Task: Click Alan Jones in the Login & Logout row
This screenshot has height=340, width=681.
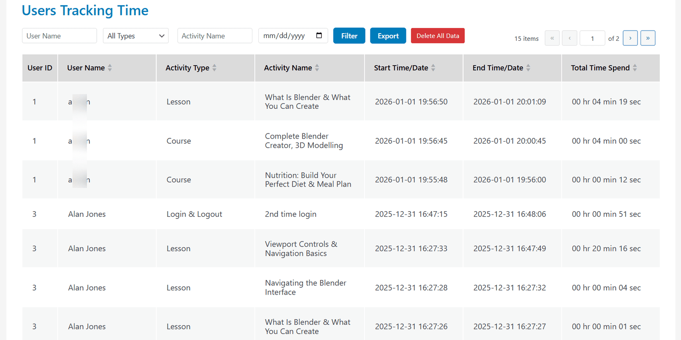Action: click(x=87, y=214)
